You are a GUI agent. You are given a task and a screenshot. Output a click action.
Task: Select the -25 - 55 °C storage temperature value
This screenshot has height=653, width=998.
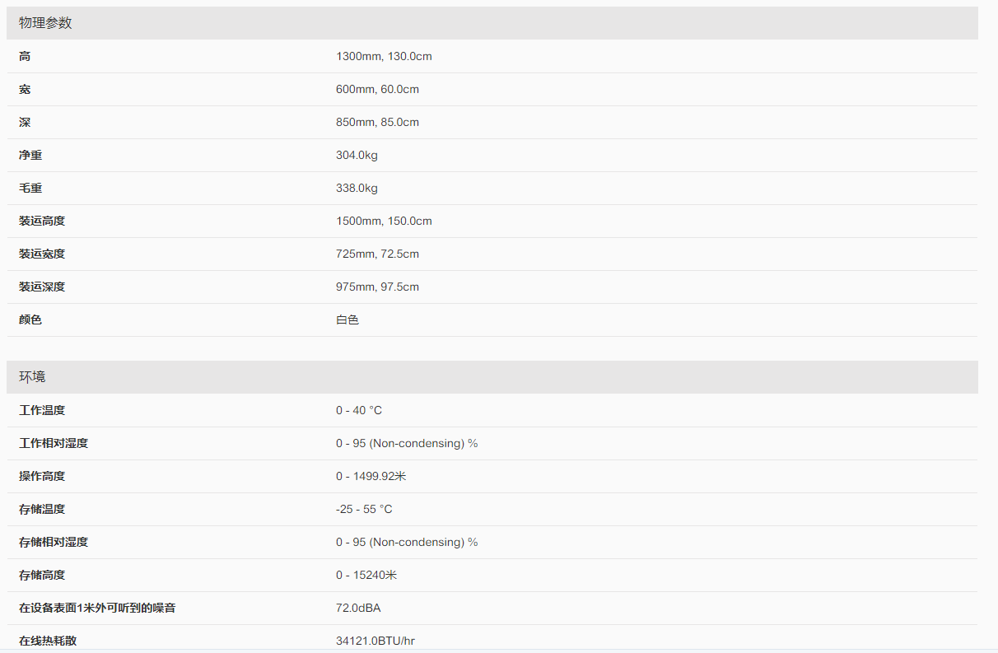pos(364,510)
